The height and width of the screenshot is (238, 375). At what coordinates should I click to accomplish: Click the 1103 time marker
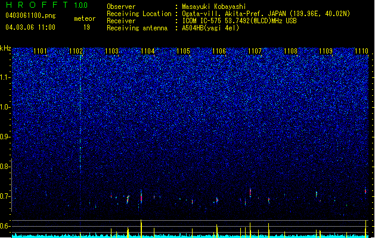point(111,51)
